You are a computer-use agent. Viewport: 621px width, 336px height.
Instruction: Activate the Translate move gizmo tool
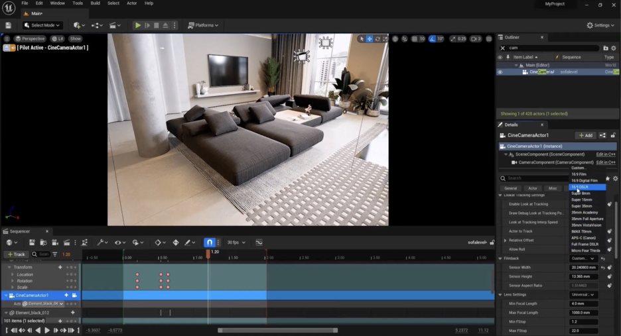tap(369, 39)
